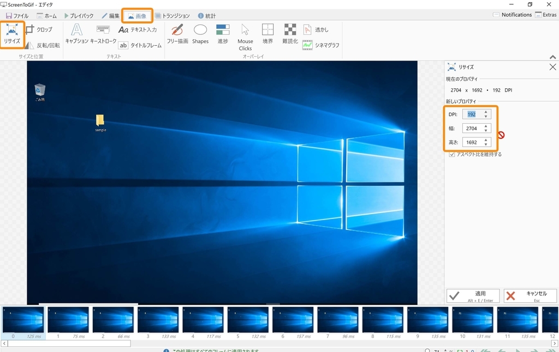Switch to the ファイル tab
Screen dimensions: 559x352
[17, 16]
